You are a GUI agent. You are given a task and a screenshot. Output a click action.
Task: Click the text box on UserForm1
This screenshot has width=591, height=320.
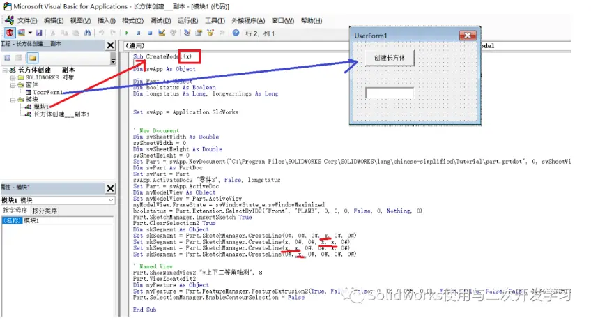[x=390, y=93]
